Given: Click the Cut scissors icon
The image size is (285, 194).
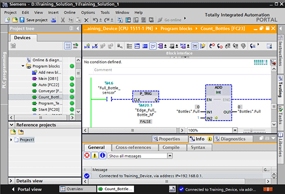Looking at the screenshot, I should click(x=63, y=20).
